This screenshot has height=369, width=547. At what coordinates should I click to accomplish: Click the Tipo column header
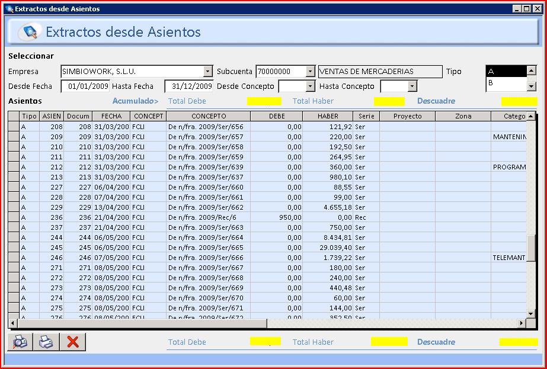[29, 116]
